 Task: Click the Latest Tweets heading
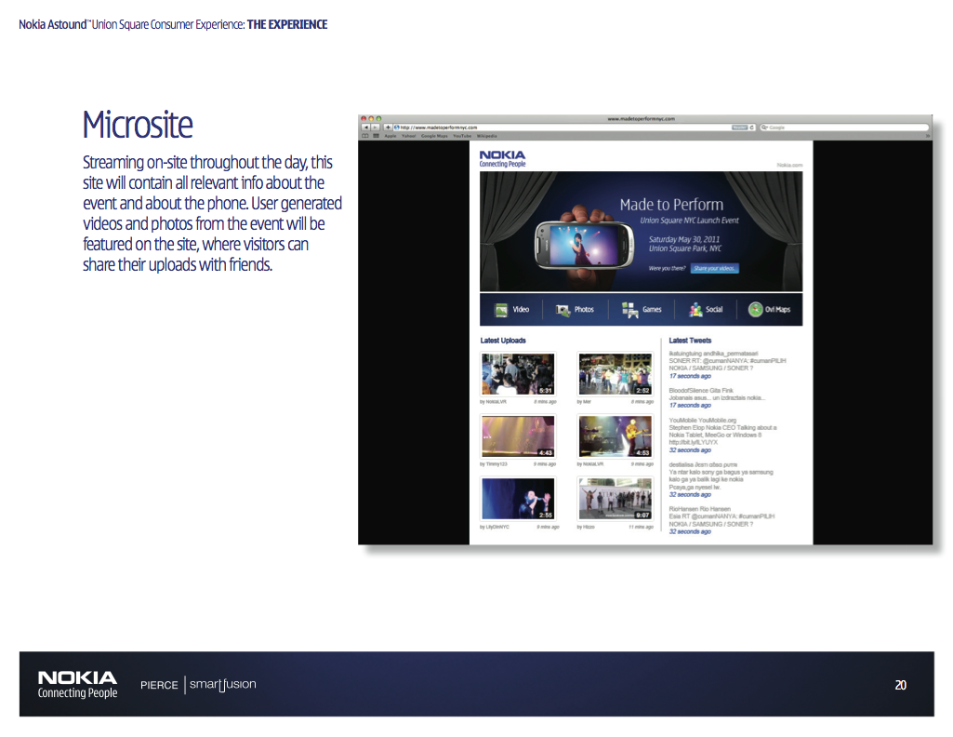[690, 341]
